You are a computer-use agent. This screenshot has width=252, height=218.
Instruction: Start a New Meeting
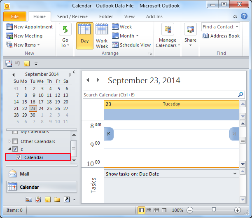click(x=24, y=36)
